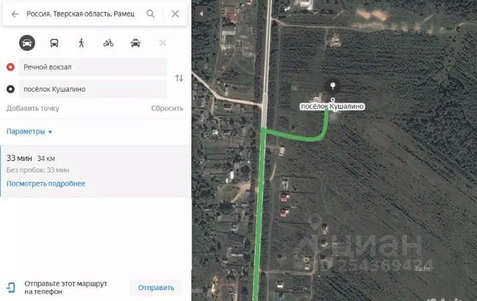Click Добавить точку to add a waypoint

click(x=33, y=108)
